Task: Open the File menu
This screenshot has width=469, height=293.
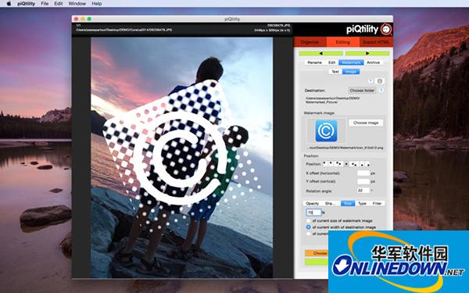Action: tap(45, 4)
